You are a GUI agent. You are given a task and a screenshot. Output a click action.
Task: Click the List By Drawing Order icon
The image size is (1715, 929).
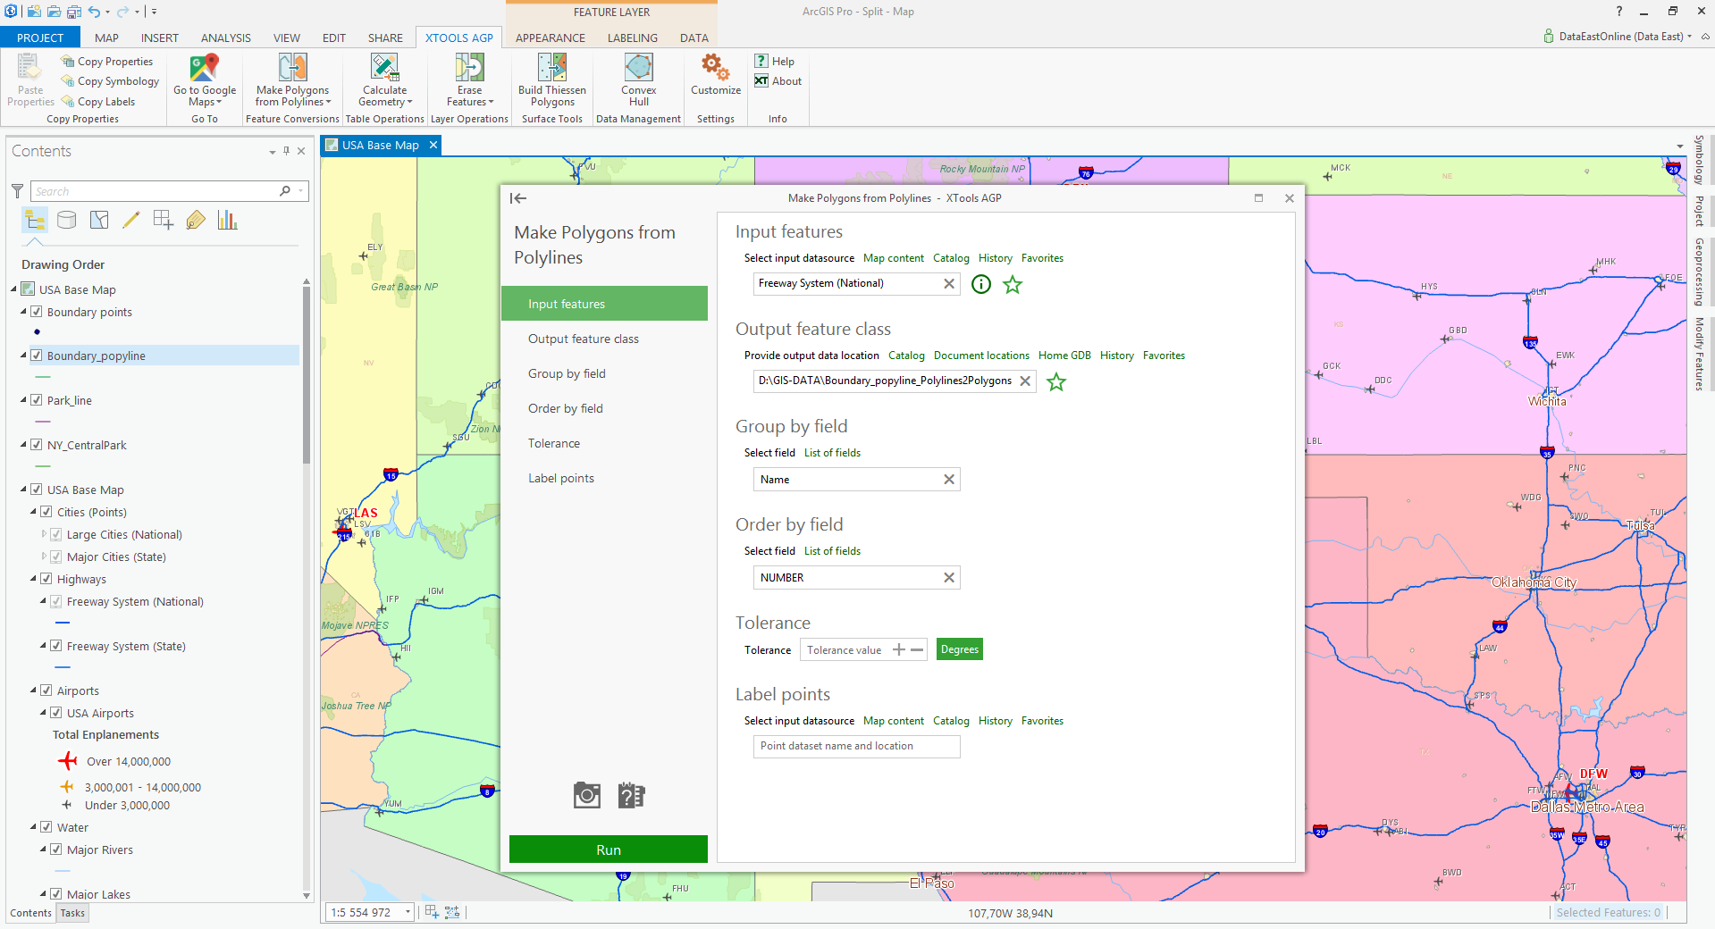tap(35, 220)
